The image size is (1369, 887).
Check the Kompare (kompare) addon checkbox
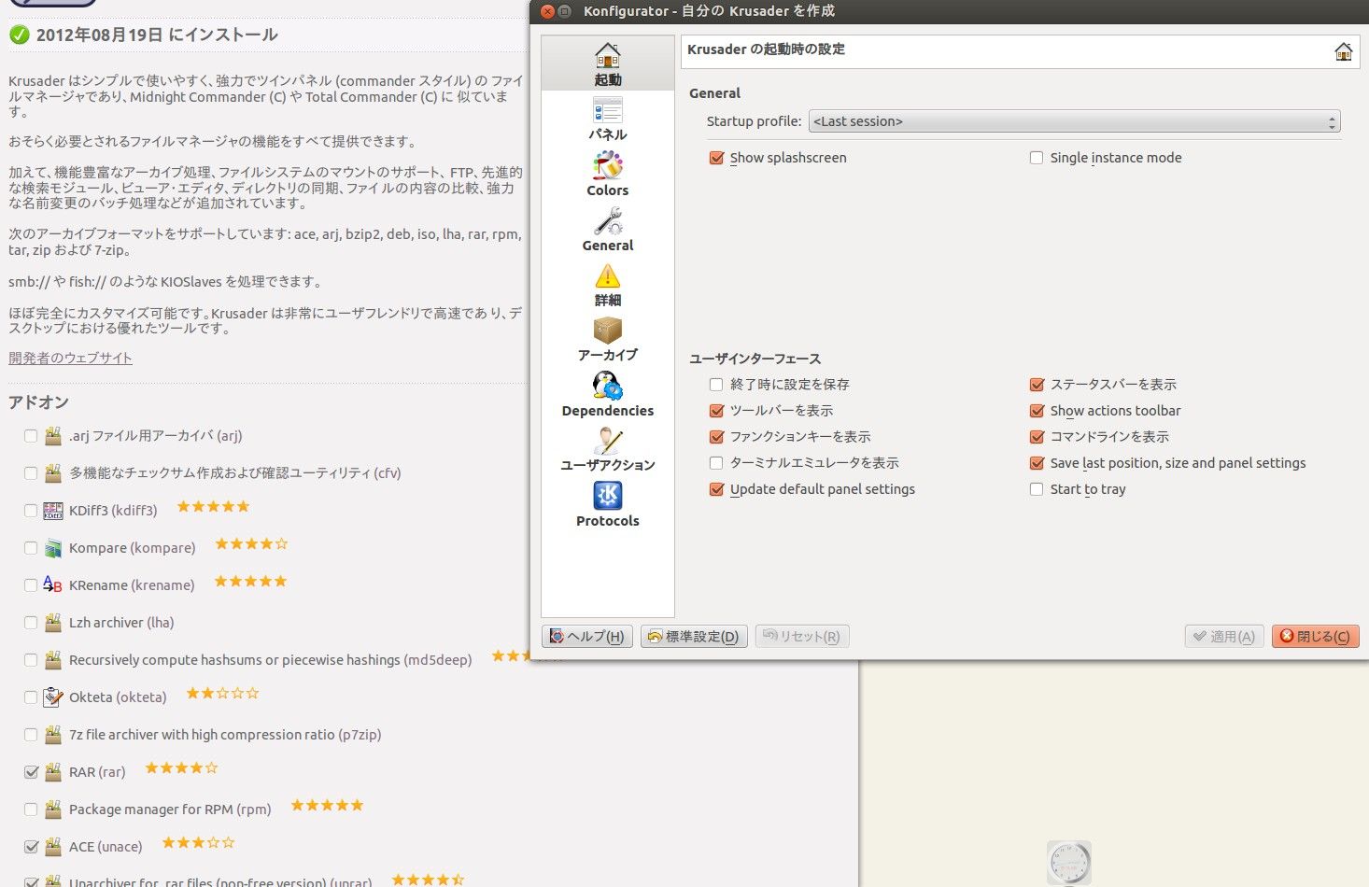click(31, 548)
